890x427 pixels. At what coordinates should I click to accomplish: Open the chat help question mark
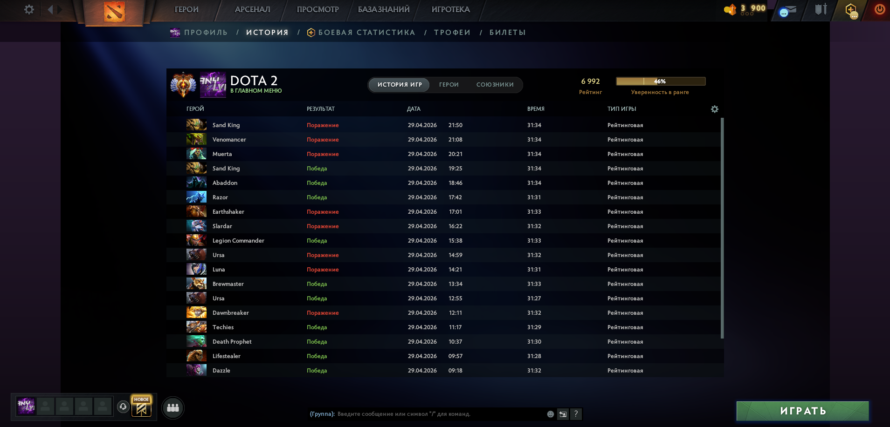[576, 414]
